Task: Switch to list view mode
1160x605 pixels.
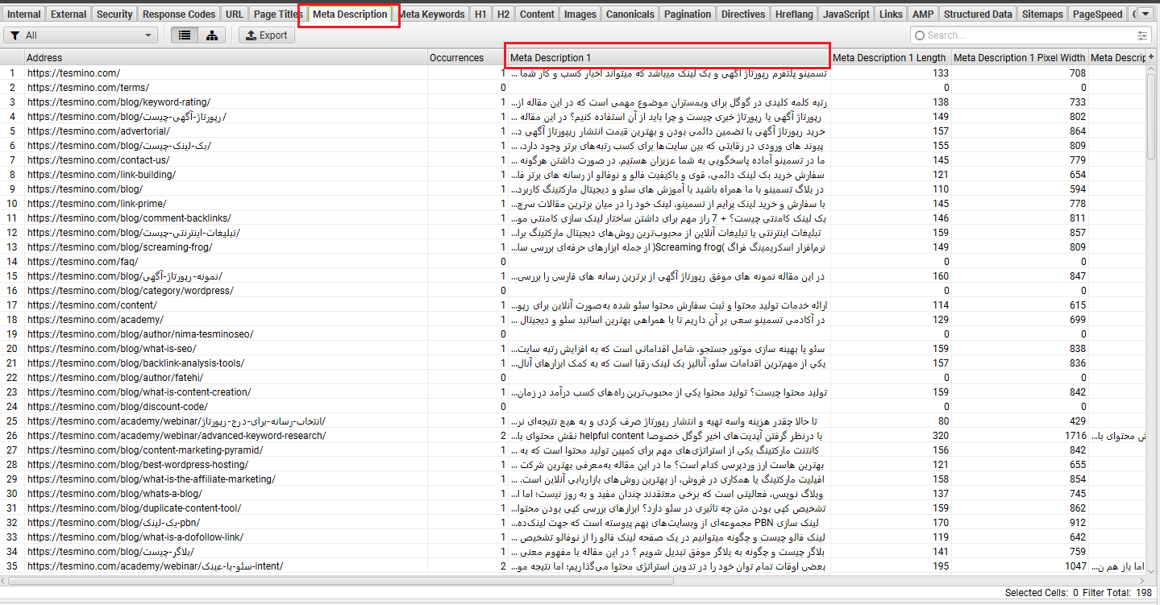Action: click(186, 35)
